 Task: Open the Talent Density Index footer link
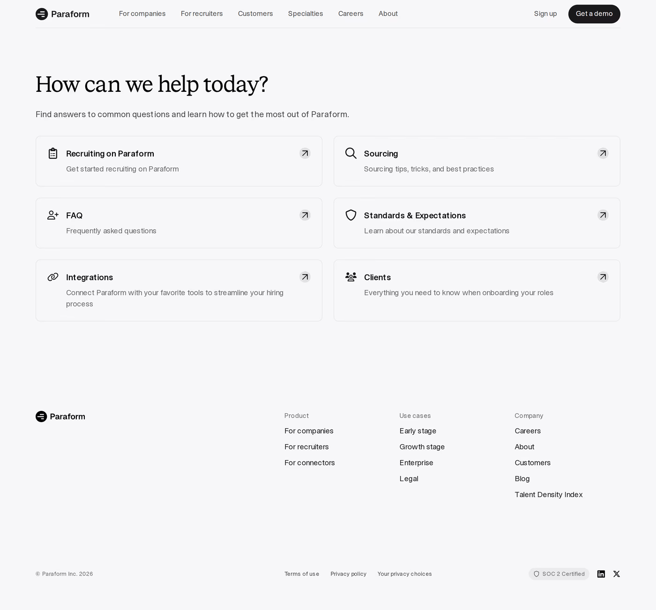[549, 495]
